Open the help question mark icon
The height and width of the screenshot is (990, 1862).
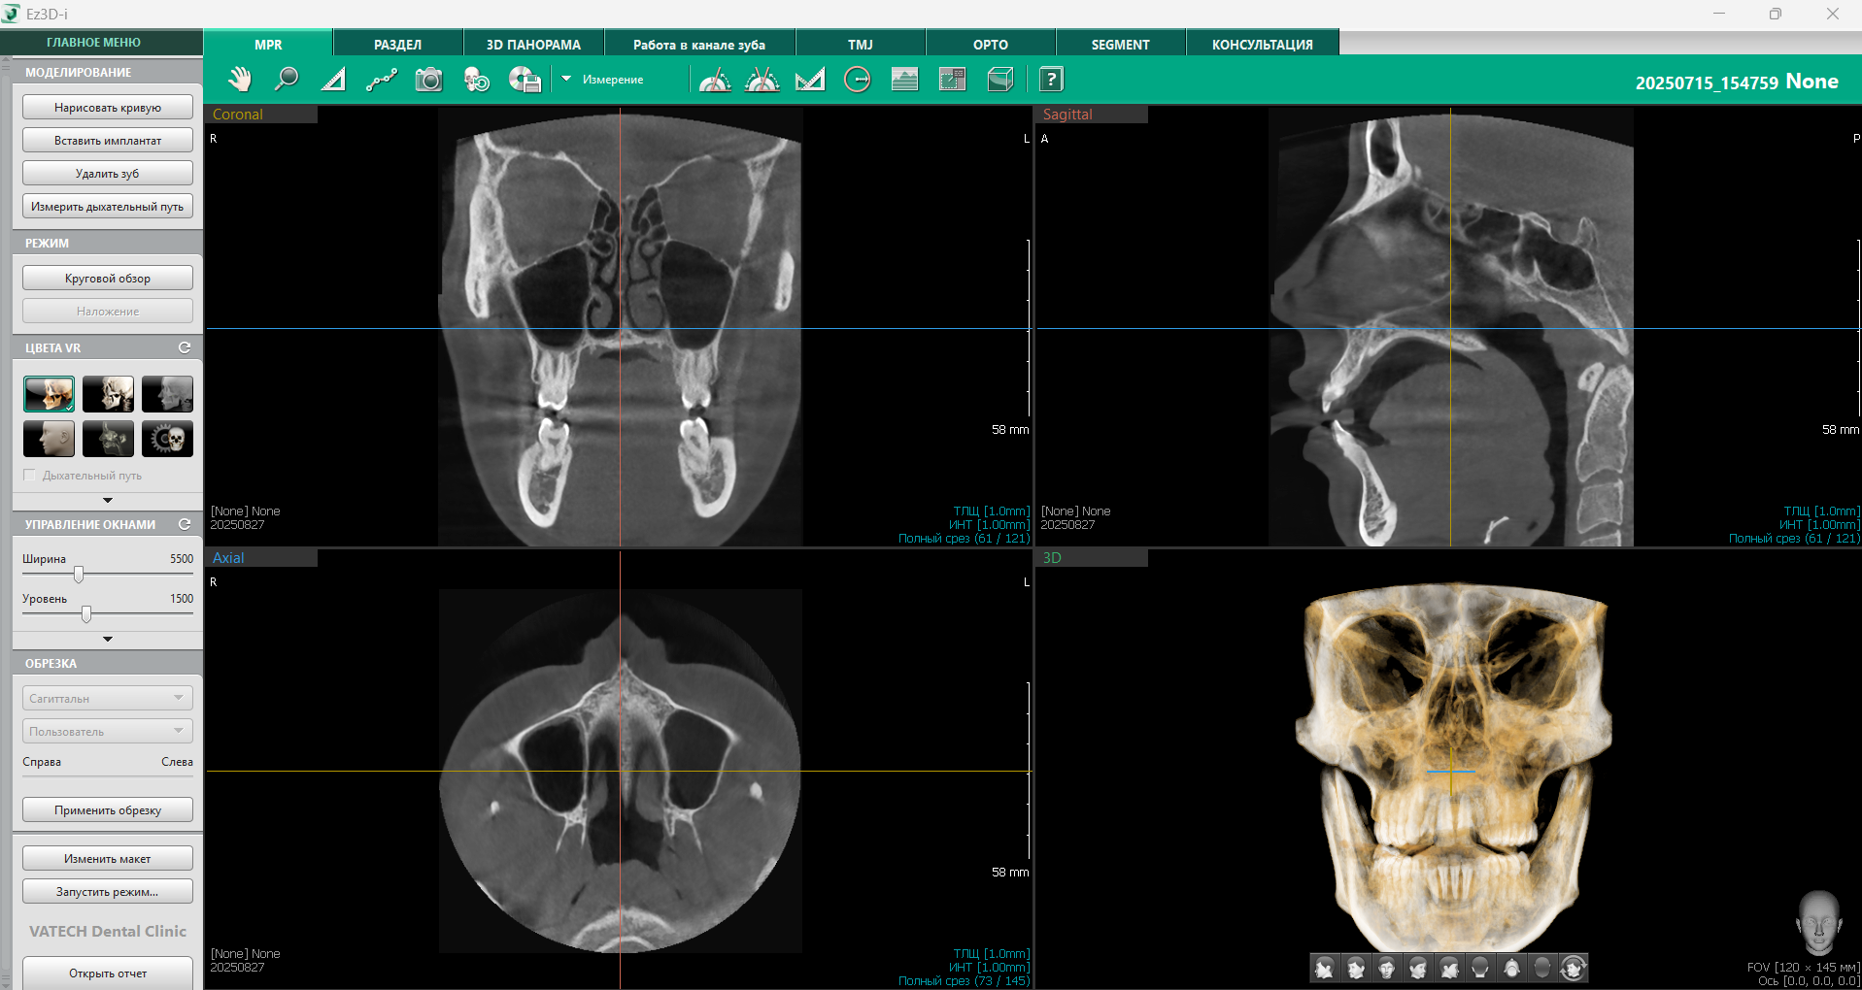click(1051, 80)
